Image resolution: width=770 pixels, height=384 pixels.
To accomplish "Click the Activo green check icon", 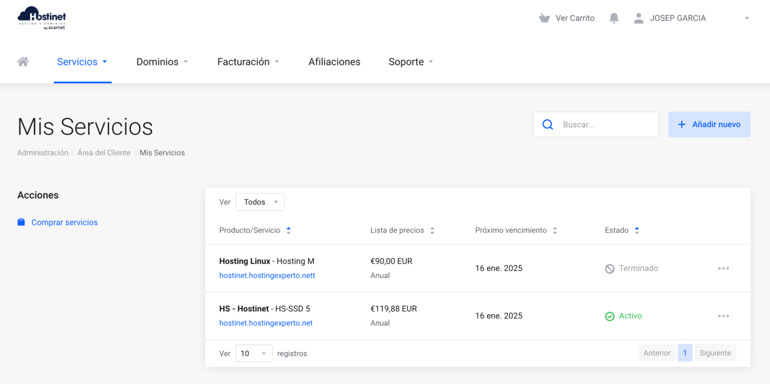I will pos(609,316).
